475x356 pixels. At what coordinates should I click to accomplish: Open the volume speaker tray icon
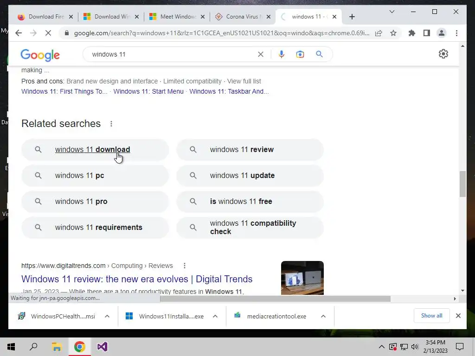[415, 347]
